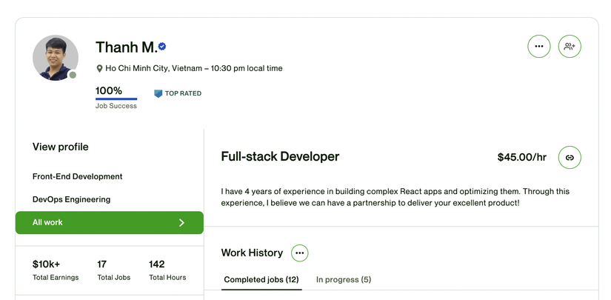Expand All work using the right chevron
611x300 pixels.
181,222
